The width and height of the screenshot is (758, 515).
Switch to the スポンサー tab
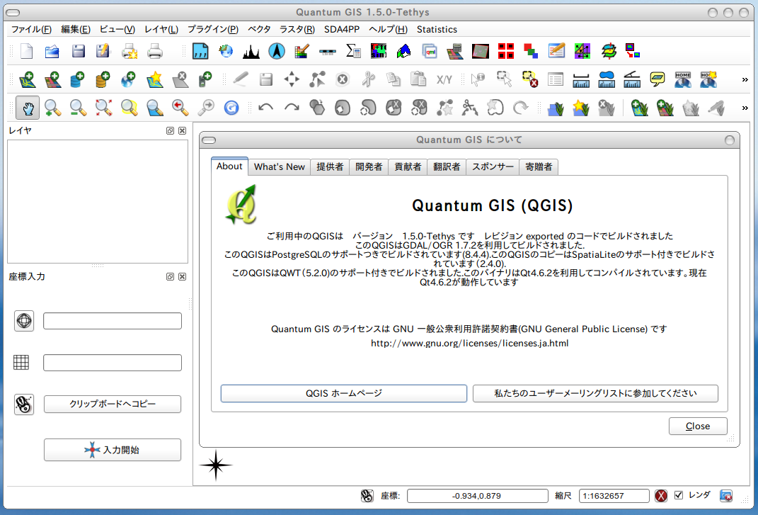pos(493,167)
